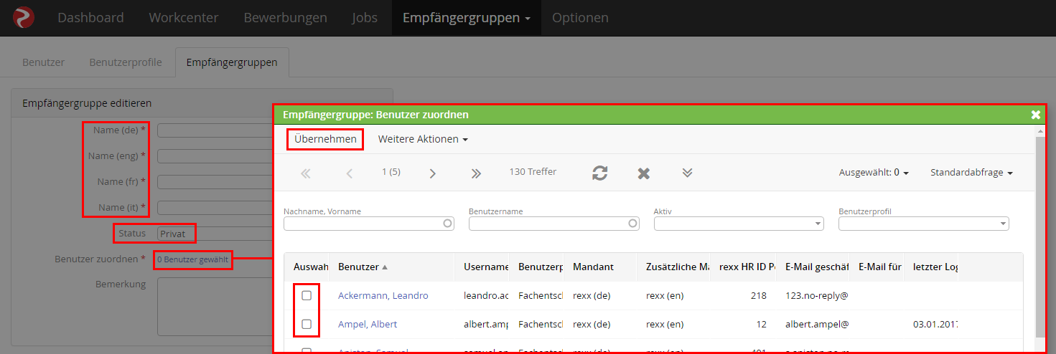Viewport: 1056px width, 354px height.
Task: Click search icon in Benutzername field
Action: pos(633,224)
